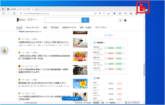Screen dimensions: 165x105
Task: Expand more nav tabs with ellipsis
Action: (110, 28)
